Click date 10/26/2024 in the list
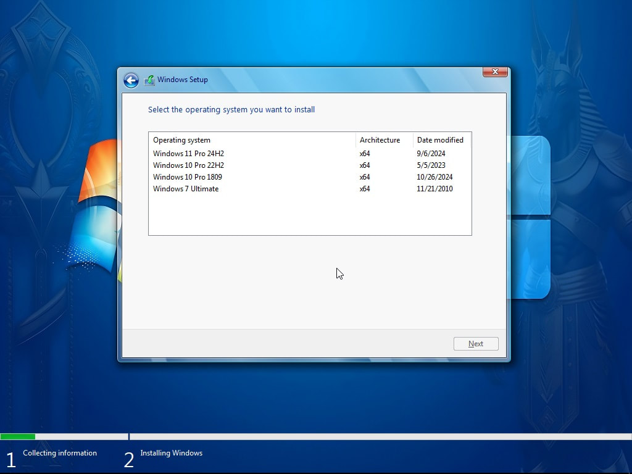The width and height of the screenshot is (632, 474). point(434,177)
